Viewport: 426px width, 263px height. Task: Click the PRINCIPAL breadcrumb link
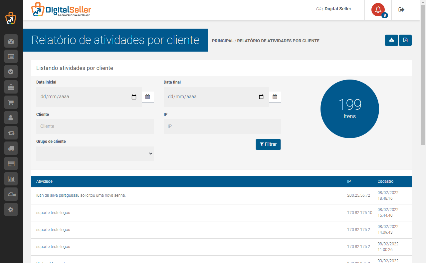tap(223, 41)
